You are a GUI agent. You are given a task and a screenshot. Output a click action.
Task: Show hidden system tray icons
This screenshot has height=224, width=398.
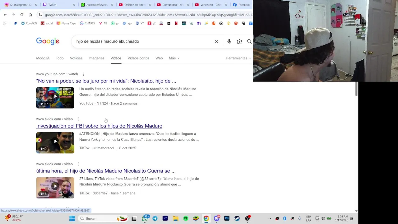270,218
